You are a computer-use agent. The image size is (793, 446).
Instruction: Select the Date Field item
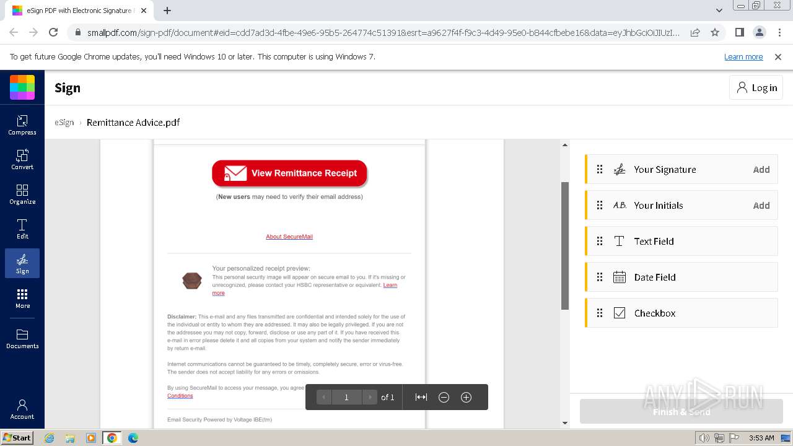(x=681, y=278)
